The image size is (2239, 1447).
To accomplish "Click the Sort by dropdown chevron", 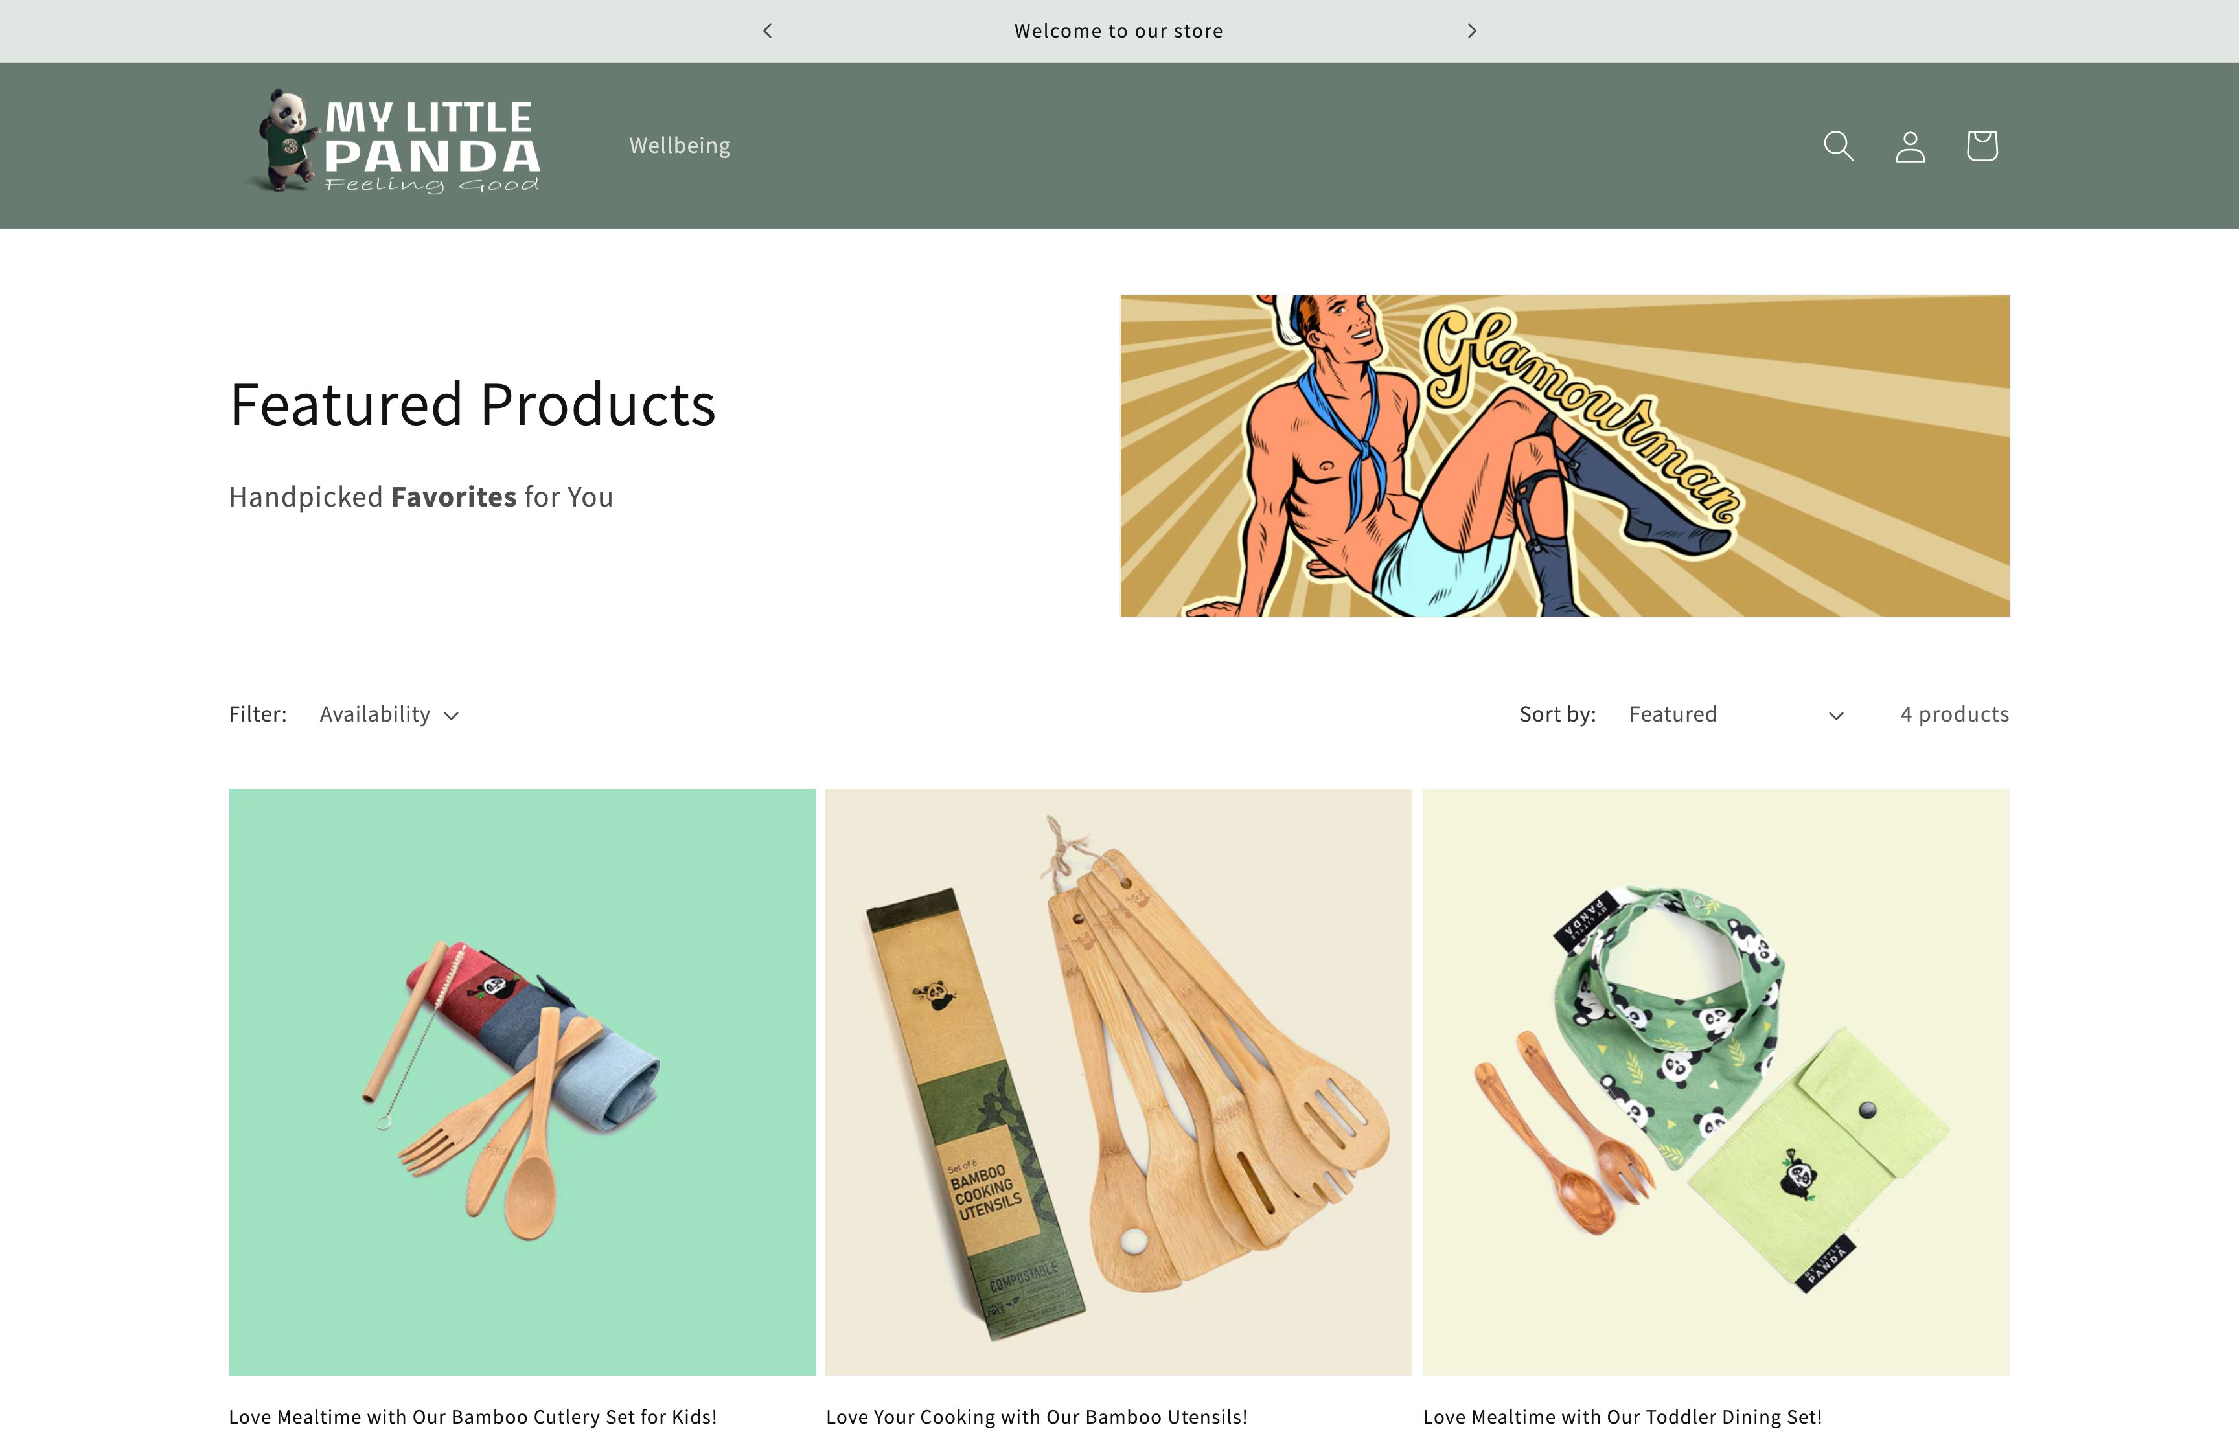I will point(1836,716).
